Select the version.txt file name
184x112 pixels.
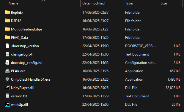point(19,96)
